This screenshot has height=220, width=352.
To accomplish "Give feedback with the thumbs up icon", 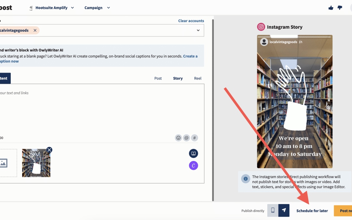I will point(330,7).
